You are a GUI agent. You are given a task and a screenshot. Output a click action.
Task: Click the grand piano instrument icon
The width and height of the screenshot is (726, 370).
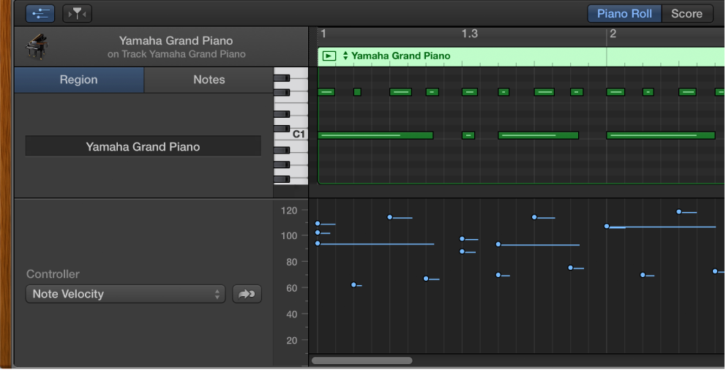(x=37, y=47)
